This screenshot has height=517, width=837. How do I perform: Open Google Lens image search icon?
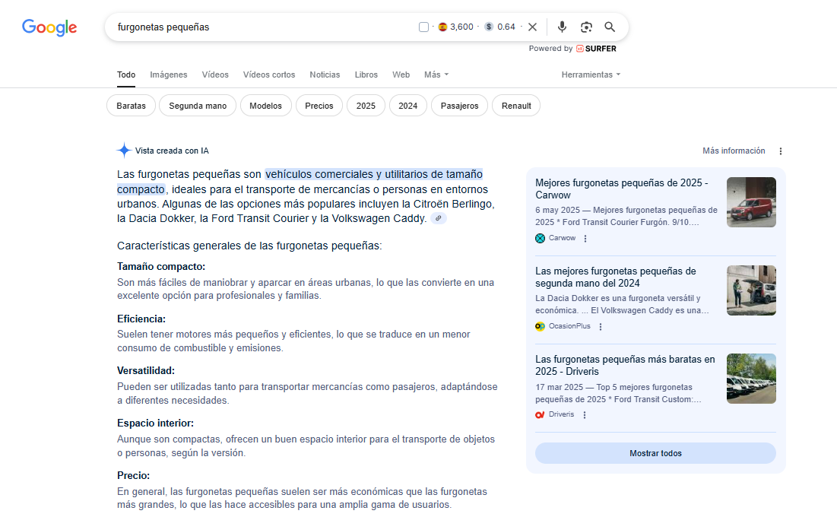pyautogui.click(x=586, y=27)
